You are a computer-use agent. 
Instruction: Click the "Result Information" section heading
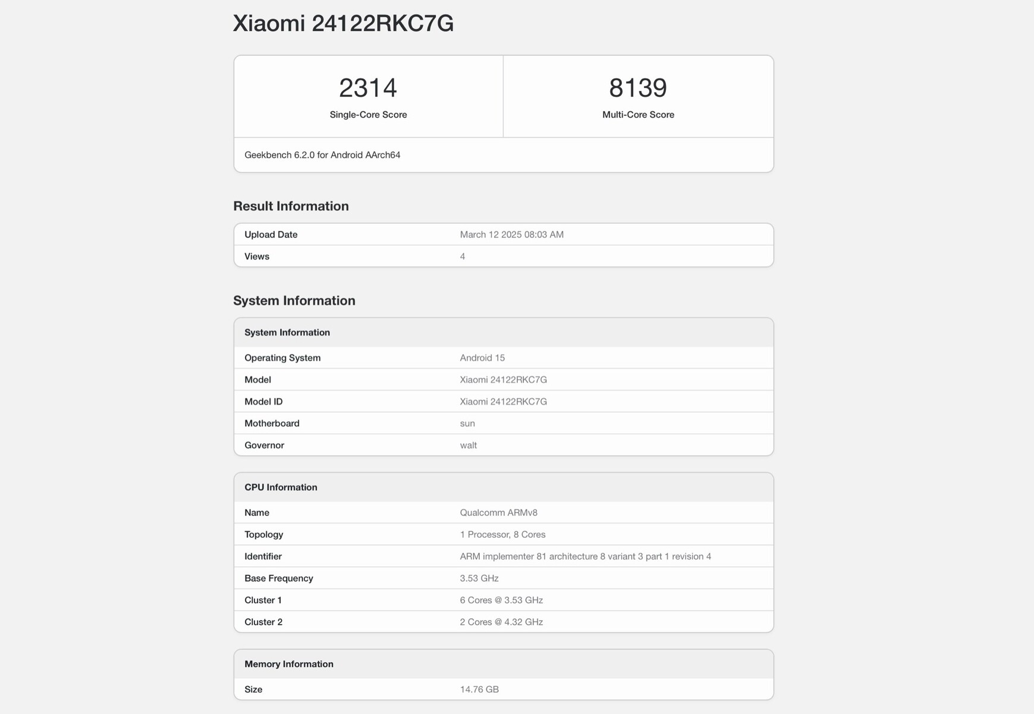coord(291,206)
